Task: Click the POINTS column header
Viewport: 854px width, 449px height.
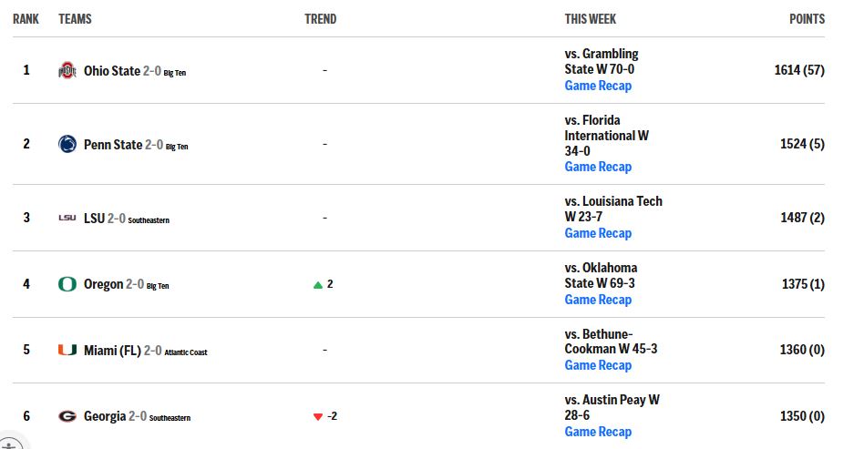Action: pos(808,19)
